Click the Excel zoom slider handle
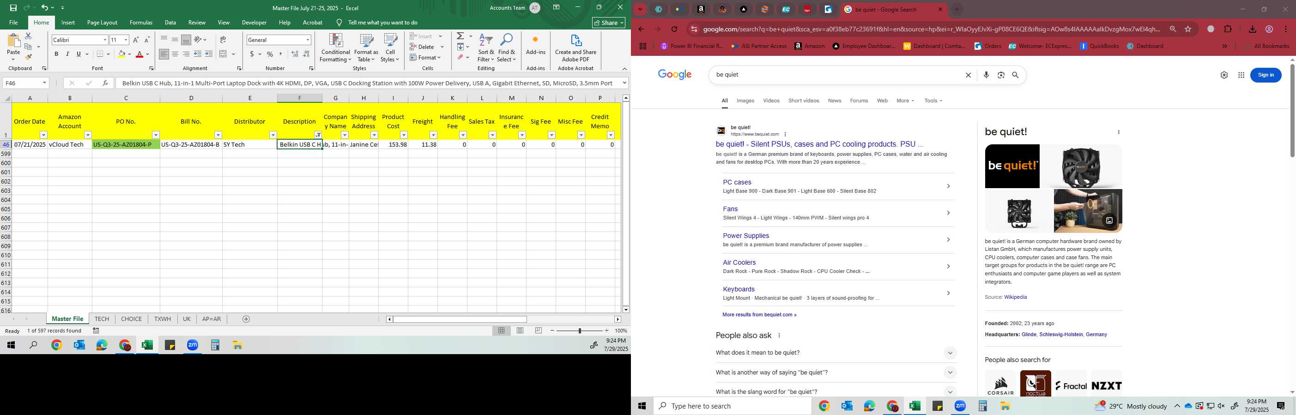Viewport: 1296px width, 415px height. point(580,331)
